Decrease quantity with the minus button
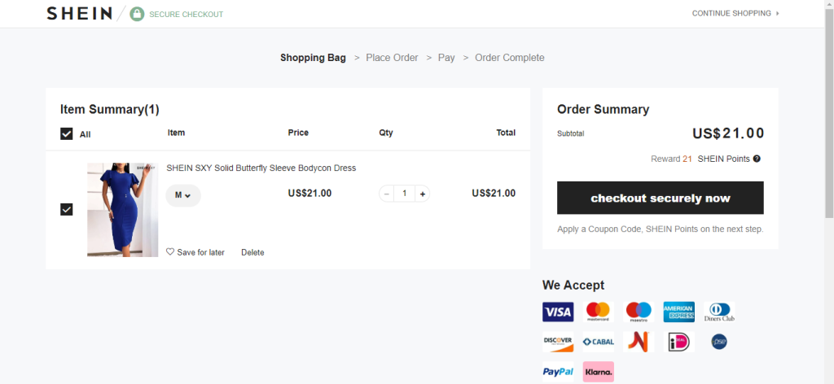Screen dimensions: 834x384 [x=387, y=194]
